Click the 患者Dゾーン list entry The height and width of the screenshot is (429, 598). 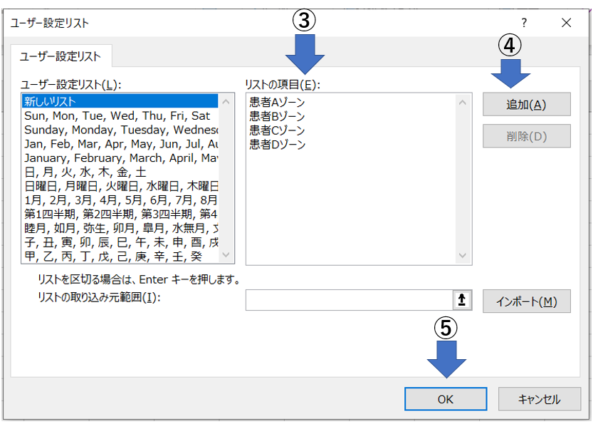[277, 145]
